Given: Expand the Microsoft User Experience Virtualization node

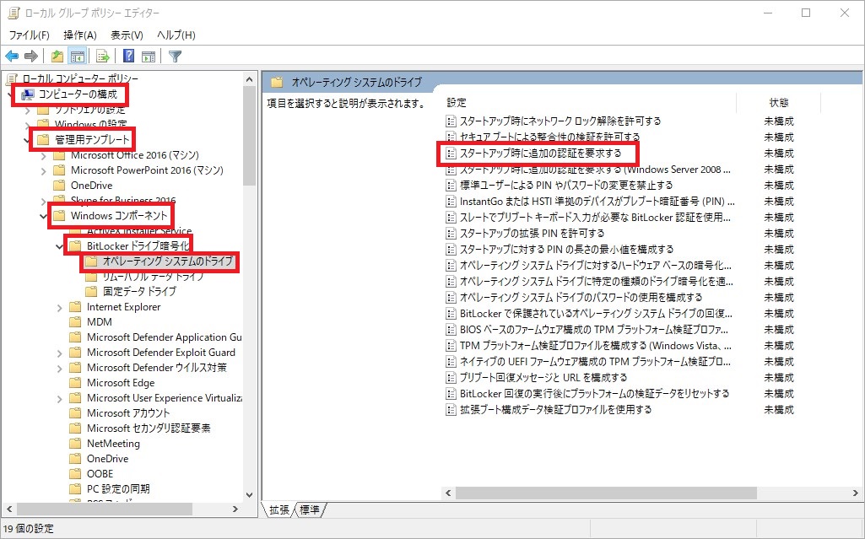Looking at the screenshot, I should pos(59,398).
